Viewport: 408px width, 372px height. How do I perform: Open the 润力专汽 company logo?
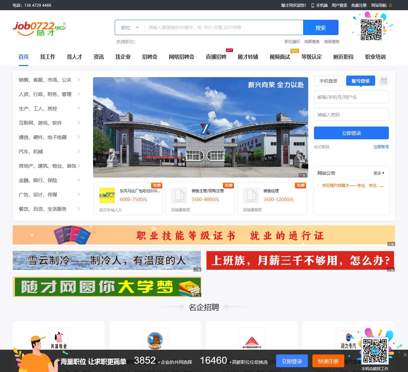pyautogui.click(x=348, y=340)
